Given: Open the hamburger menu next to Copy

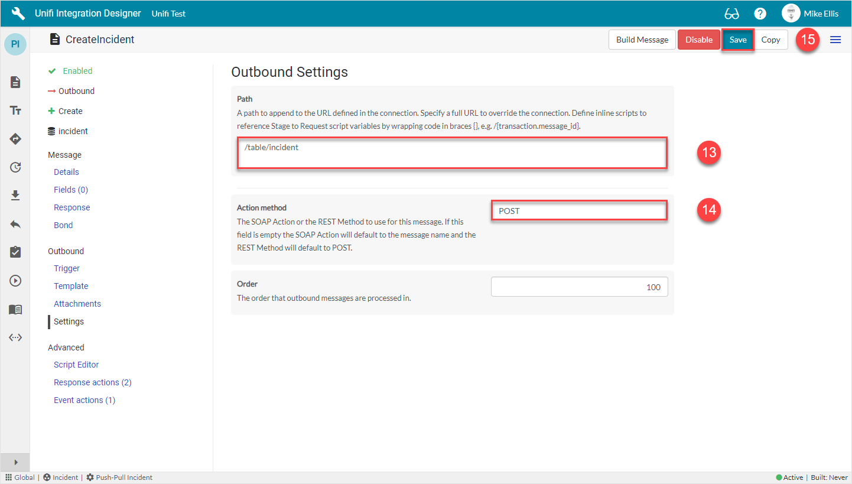Looking at the screenshot, I should [835, 40].
